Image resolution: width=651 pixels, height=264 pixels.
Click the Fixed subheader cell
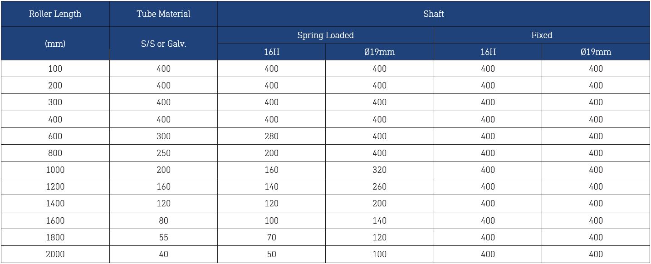(x=542, y=35)
